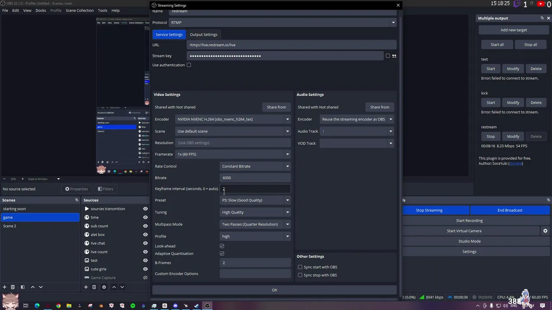
Task: Stop the restream output
Action: [491, 136]
